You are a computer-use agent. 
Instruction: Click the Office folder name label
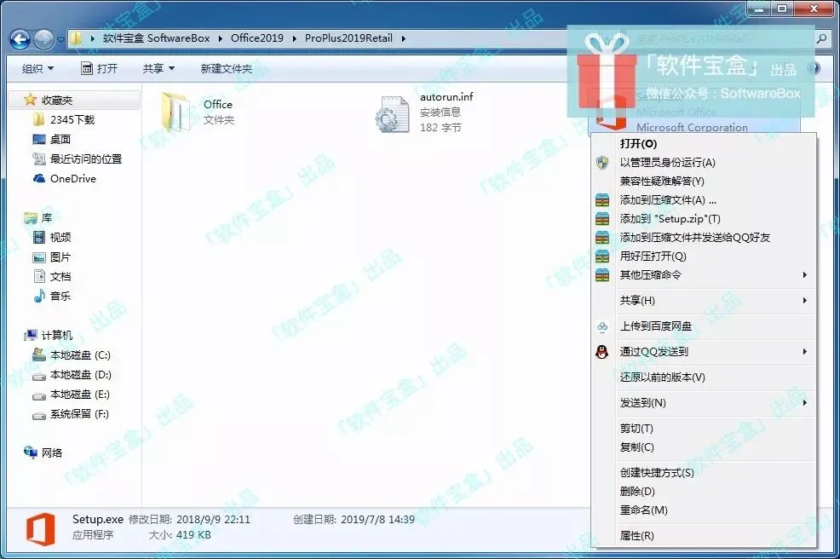[218, 105]
